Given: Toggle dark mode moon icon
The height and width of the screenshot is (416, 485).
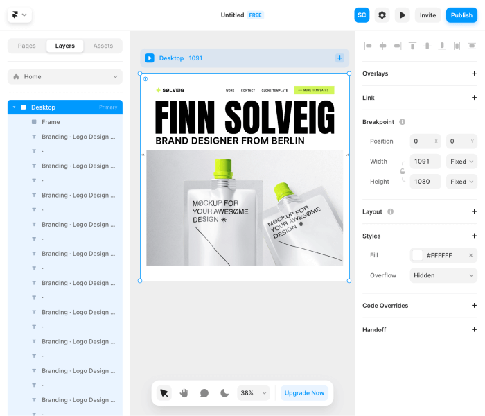Looking at the screenshot, I should click(x=224, y=392).
